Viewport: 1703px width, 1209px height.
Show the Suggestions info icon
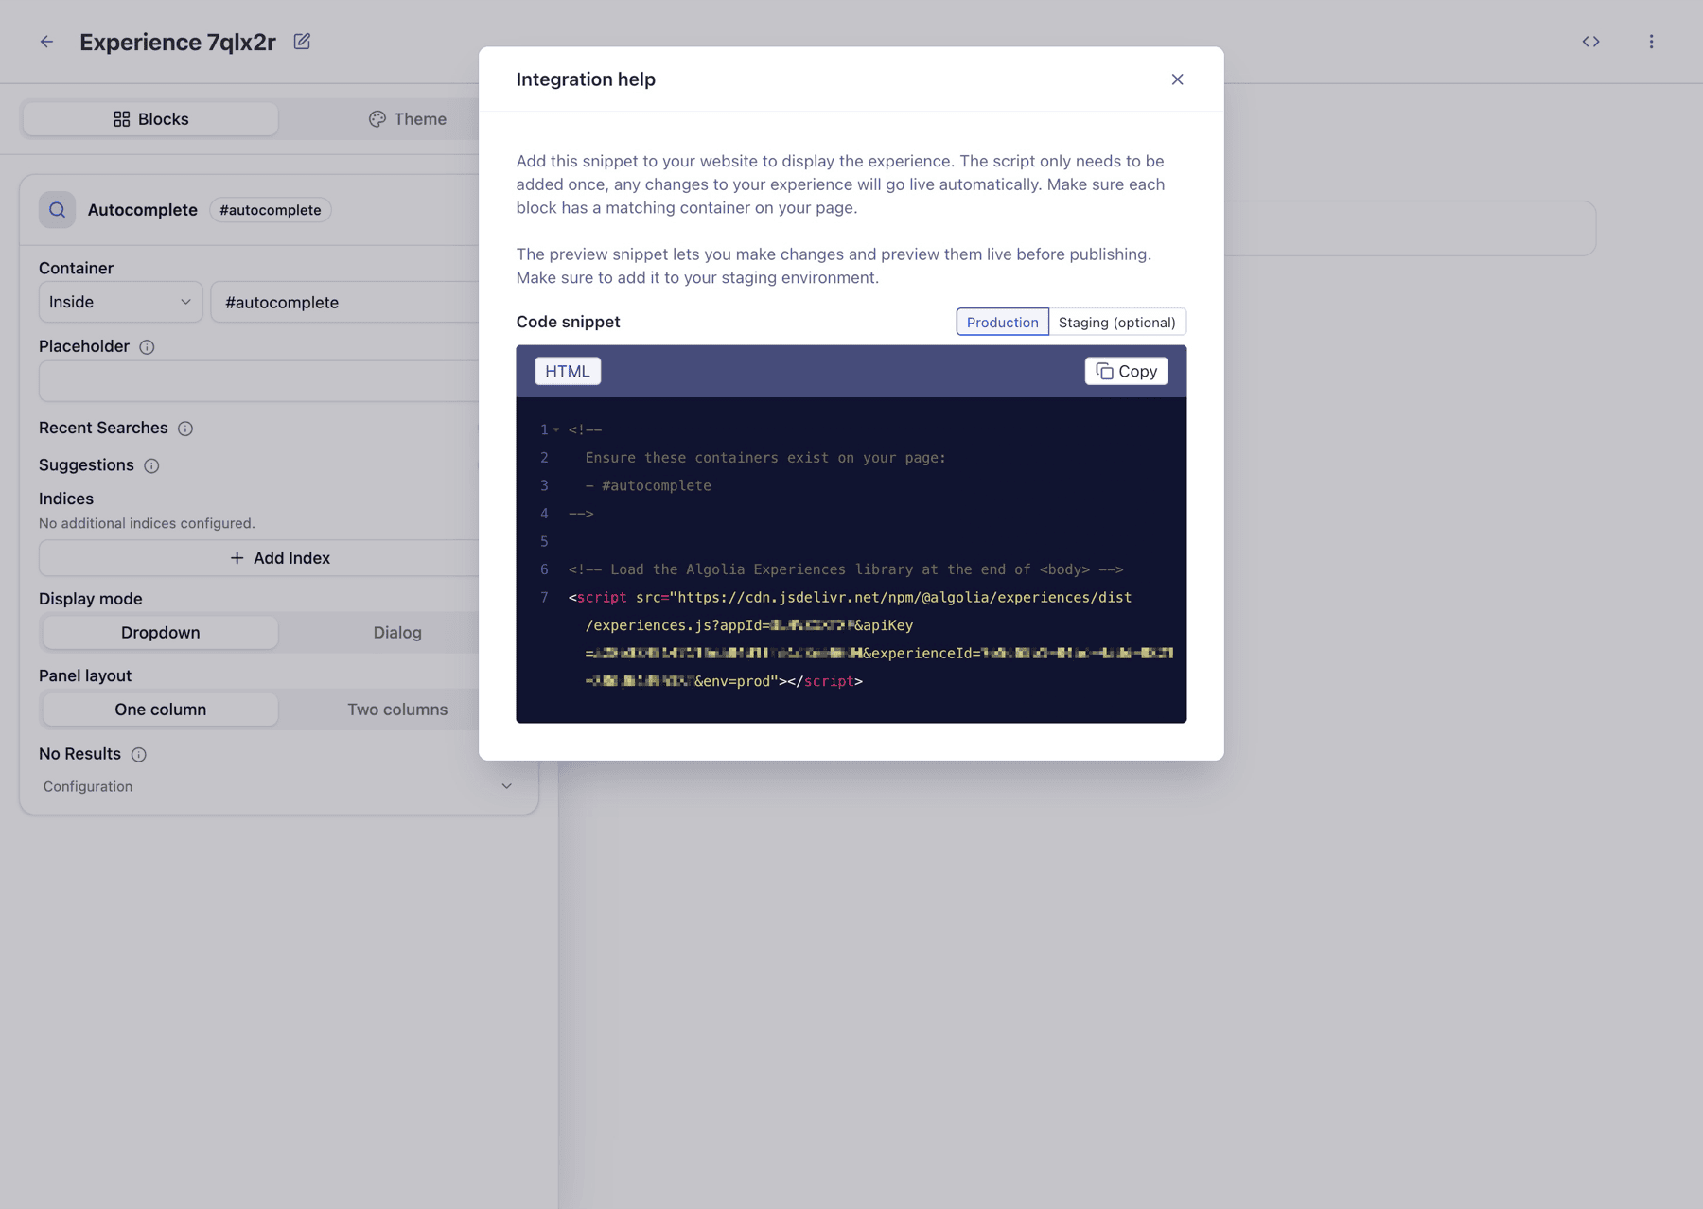tap(151, 465)
